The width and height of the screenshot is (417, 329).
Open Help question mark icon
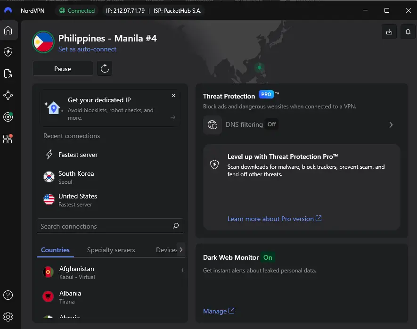(x=8, y=295)
